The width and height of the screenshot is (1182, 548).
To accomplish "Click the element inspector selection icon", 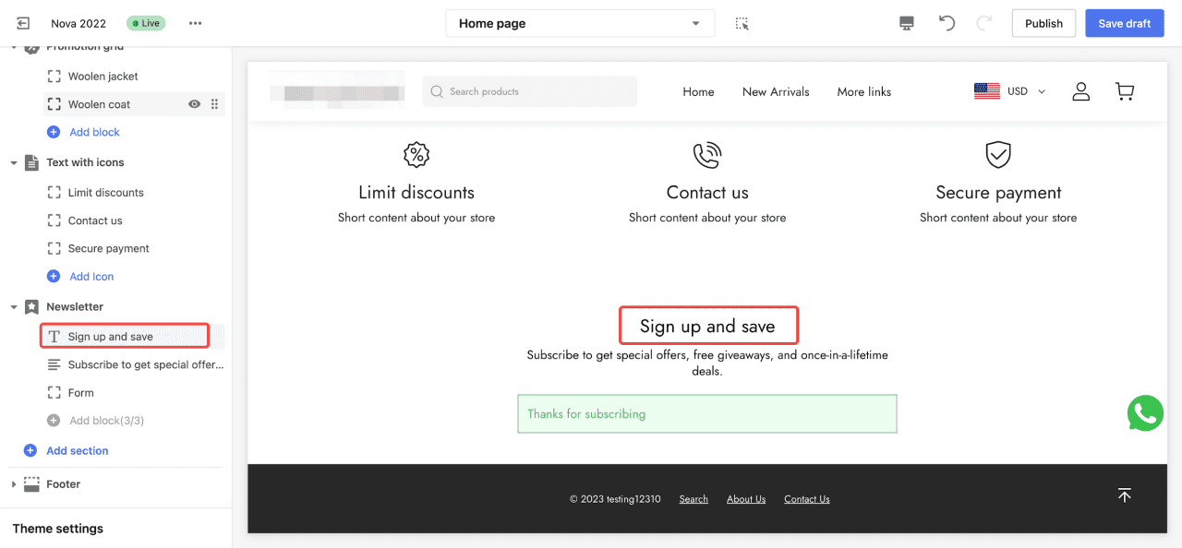I will [742, 23].
